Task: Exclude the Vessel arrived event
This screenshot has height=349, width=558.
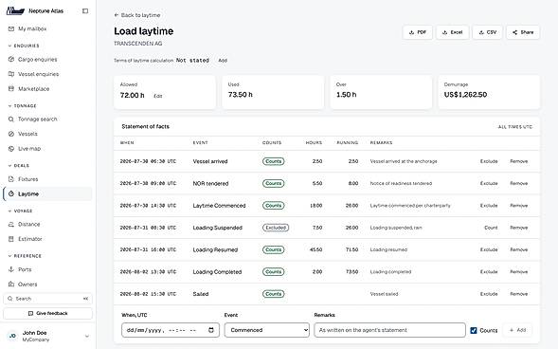Action: (x=489, y=161)
